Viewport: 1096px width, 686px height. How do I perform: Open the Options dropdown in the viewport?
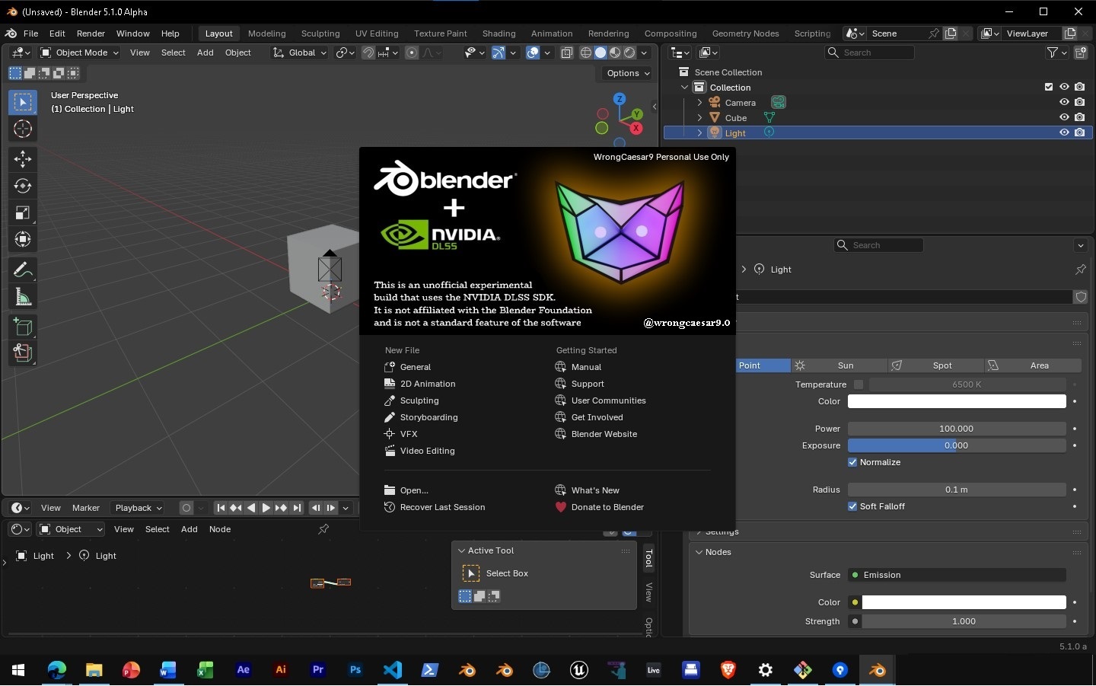[x=626, y=73]
